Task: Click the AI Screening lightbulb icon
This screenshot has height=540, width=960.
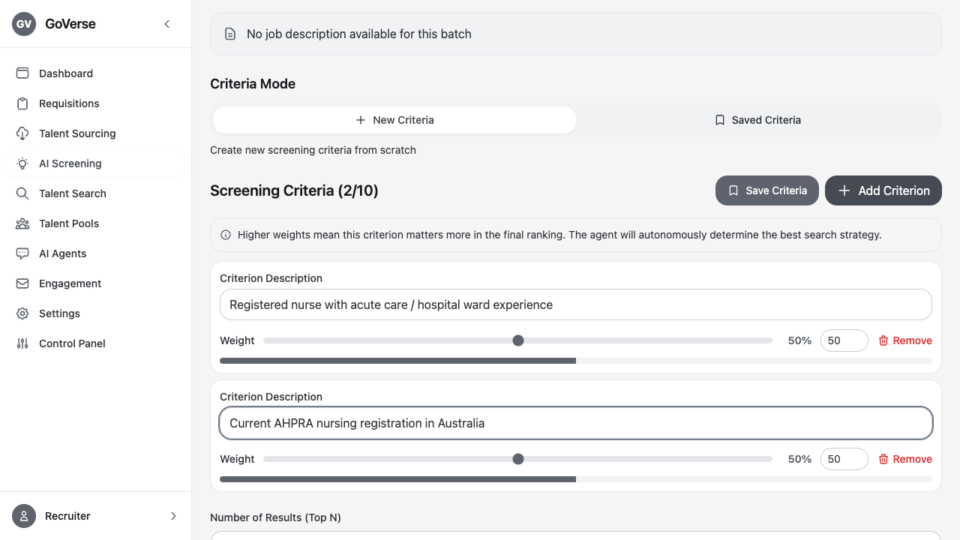Action: 22,163
